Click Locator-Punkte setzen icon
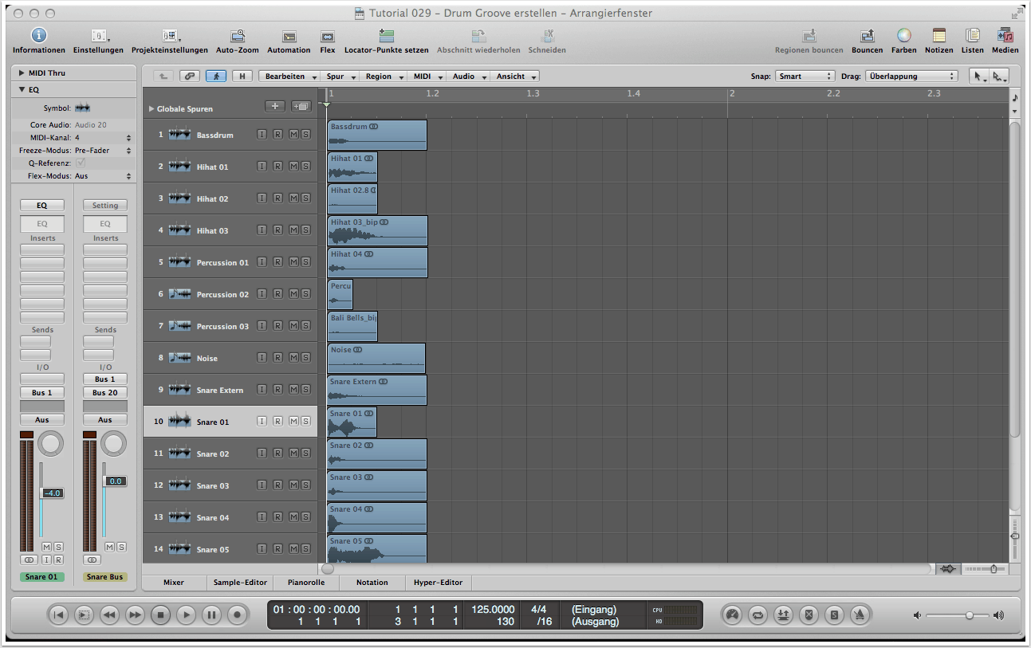 point(386,37)
